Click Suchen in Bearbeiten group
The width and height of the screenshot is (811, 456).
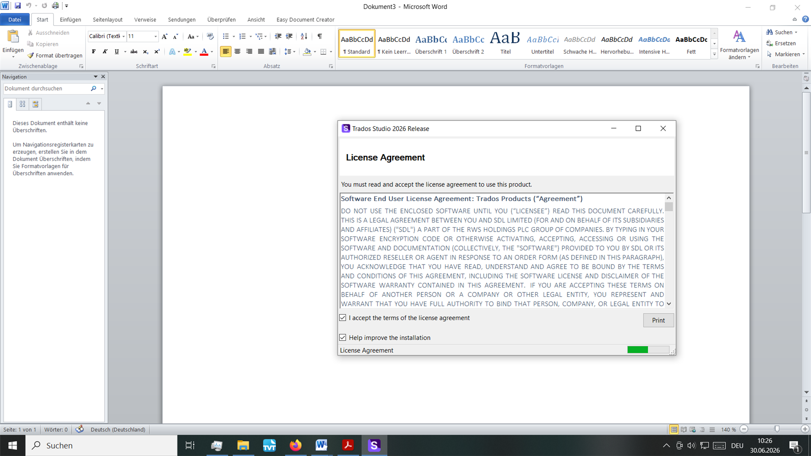point(782,32)
